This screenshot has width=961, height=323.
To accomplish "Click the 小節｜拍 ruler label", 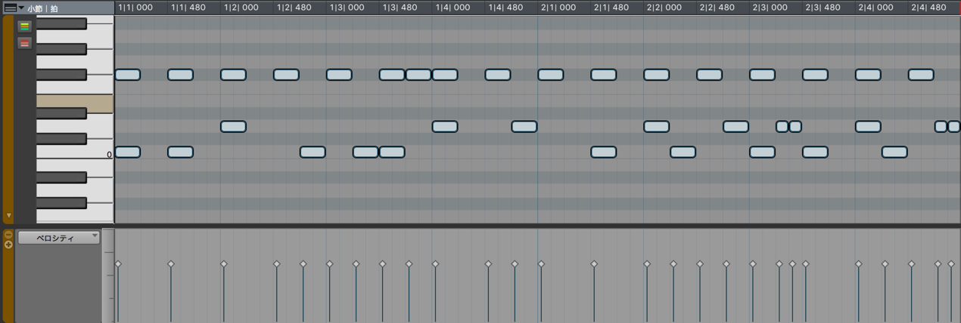I will (x=43, y=8).
